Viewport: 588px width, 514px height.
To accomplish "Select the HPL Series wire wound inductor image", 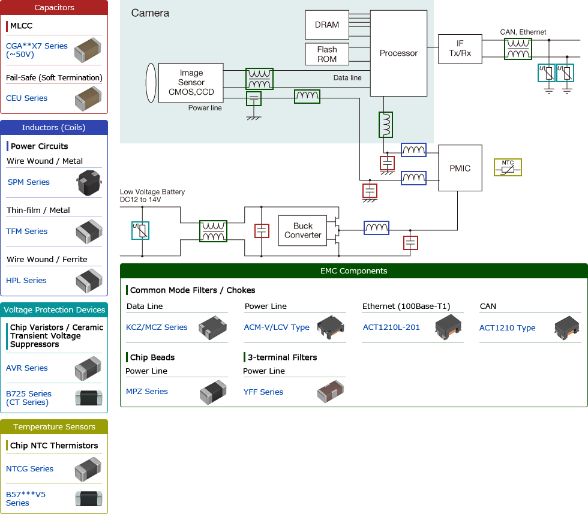I will pos(88,280).
